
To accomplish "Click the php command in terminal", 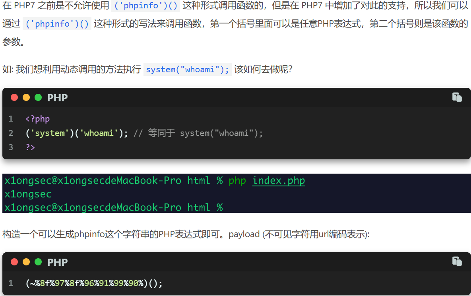I will point(237,180).
